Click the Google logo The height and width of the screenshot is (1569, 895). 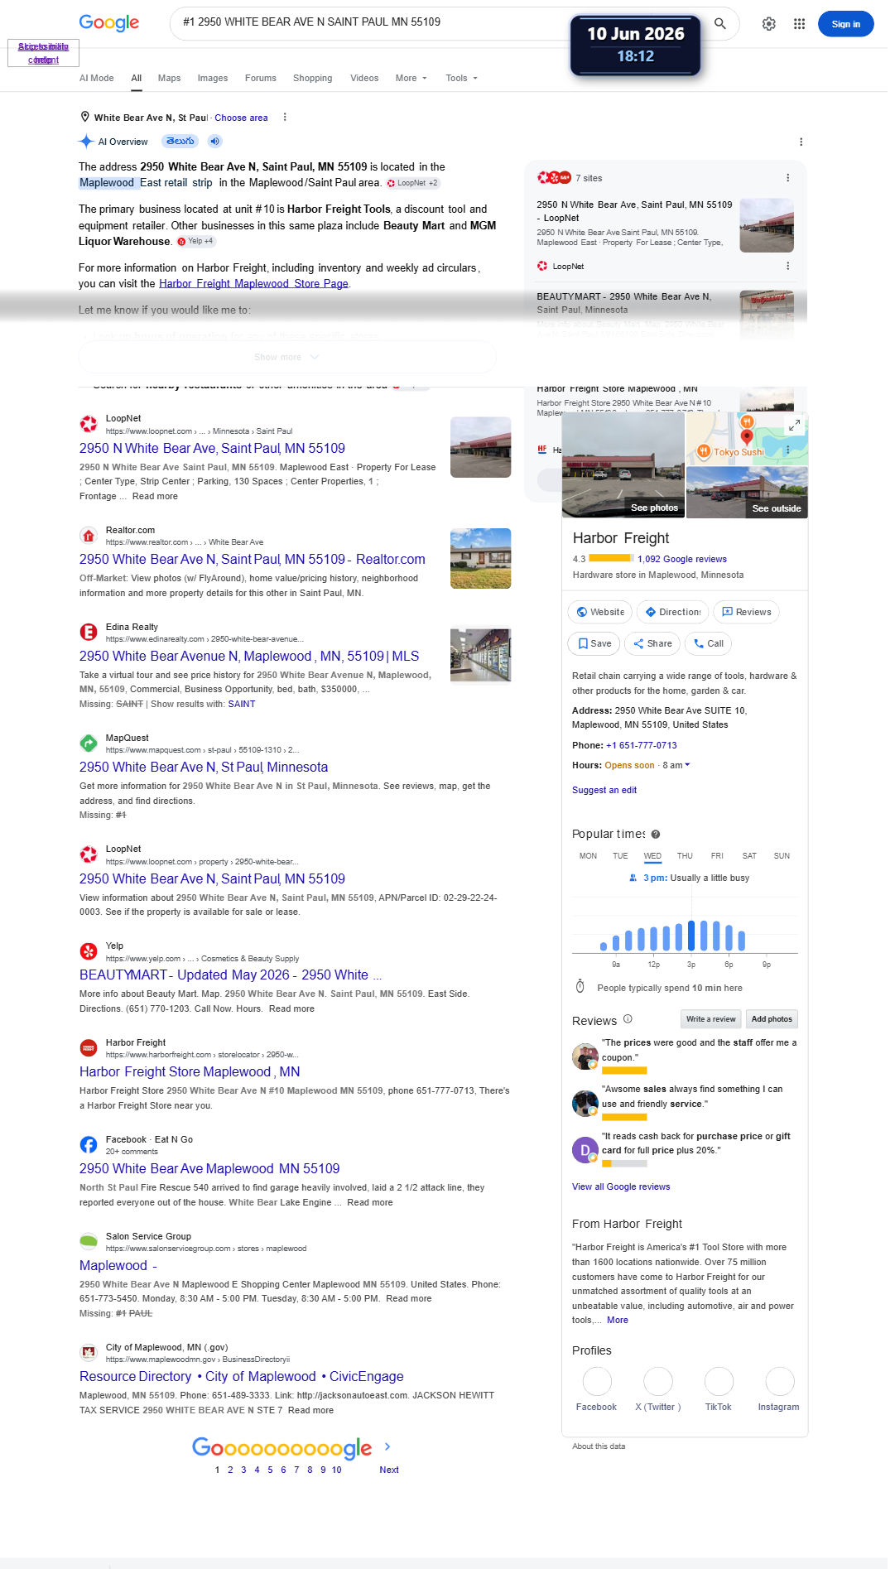109,23
